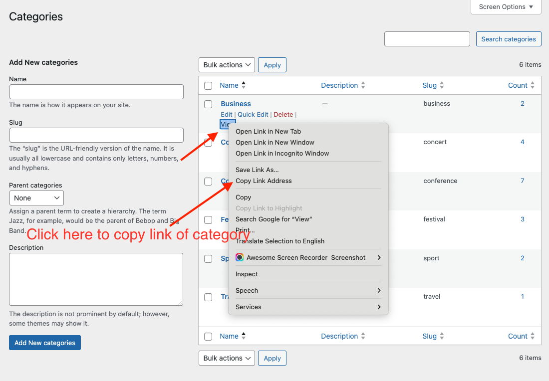The image size is (549, 381).
Task: Click the Quick Edit link for Business
Action: click(x=253, y=114)
